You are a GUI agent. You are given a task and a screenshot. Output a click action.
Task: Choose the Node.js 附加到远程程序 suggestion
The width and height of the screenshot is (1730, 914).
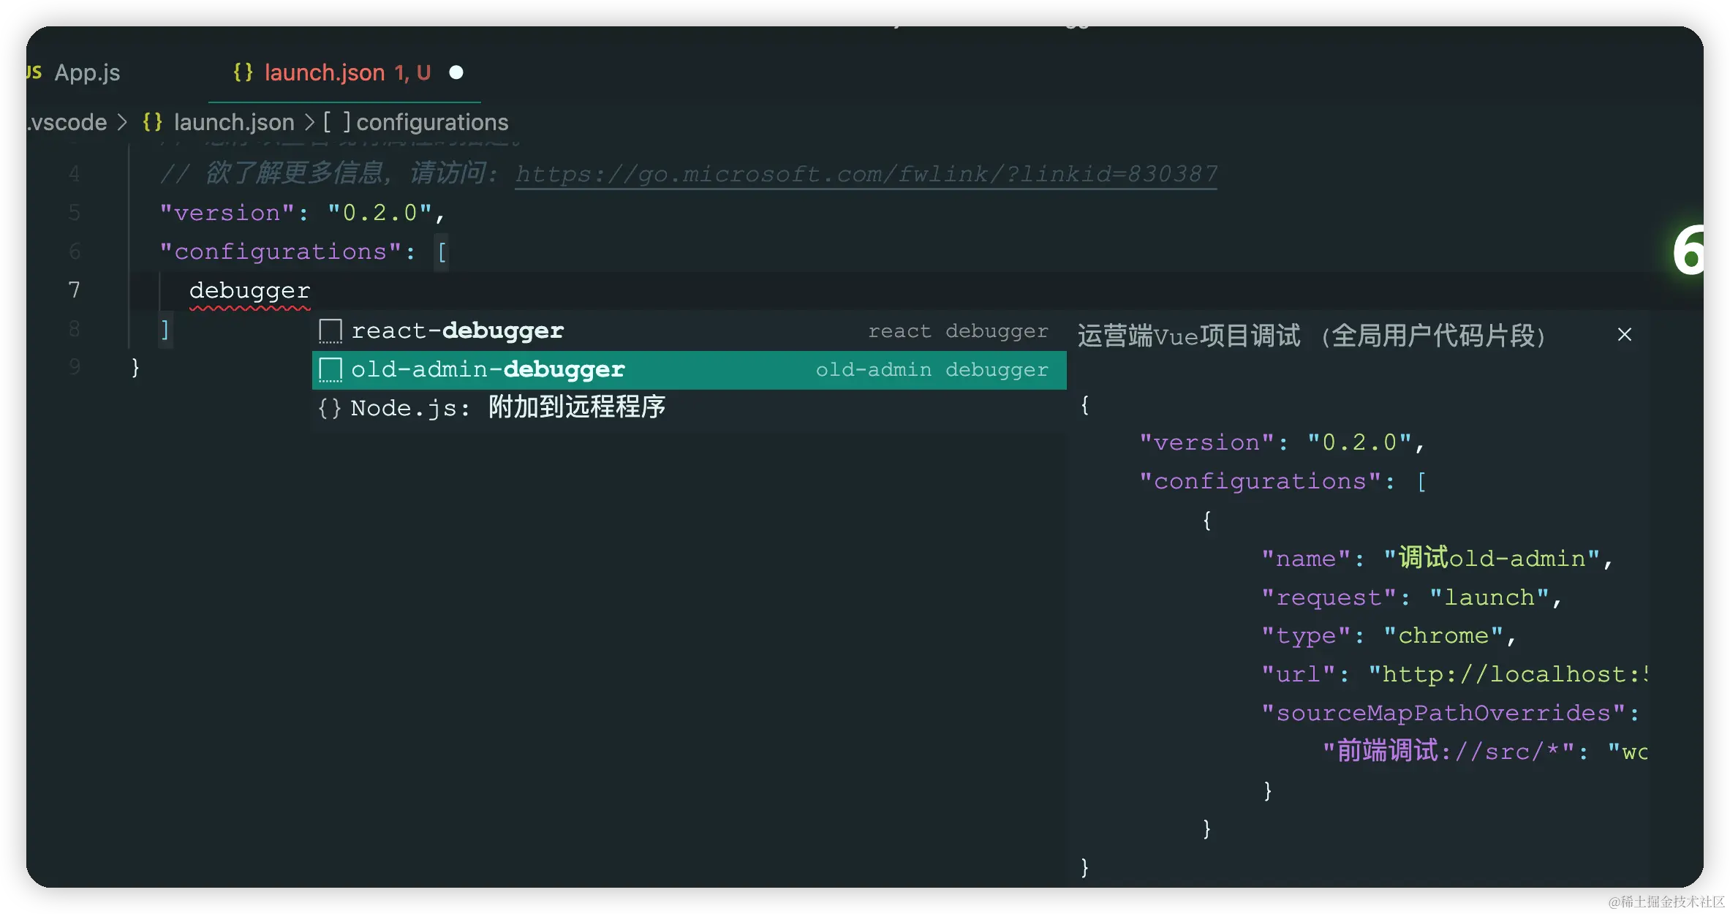(x=689, y=407)
